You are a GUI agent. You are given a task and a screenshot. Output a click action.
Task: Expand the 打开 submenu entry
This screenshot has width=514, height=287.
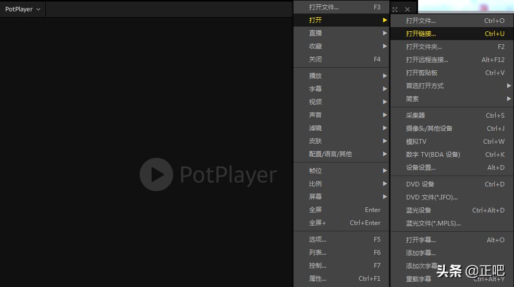click(x=341, y=20)
